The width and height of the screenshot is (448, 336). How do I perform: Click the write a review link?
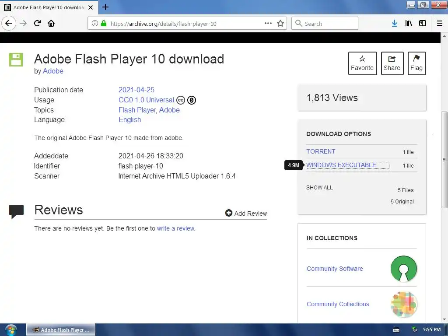point(176,228)
